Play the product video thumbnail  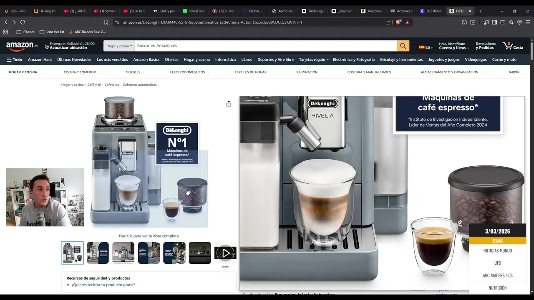(225, 253)
